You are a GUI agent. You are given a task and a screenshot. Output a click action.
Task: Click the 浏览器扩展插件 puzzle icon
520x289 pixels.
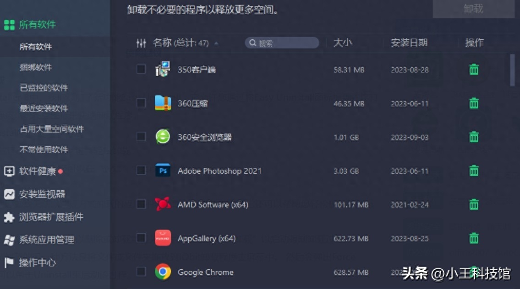8,217
